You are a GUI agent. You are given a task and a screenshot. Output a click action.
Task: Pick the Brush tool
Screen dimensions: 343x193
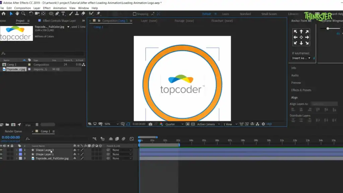tap(71, 14)
